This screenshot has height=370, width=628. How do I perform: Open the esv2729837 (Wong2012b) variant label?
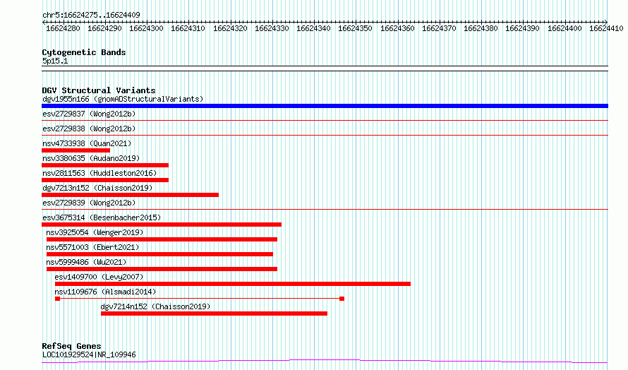pos(89,114)
